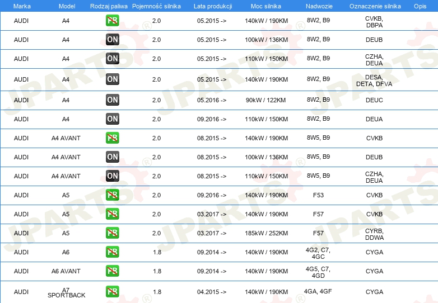Click power value 185kW / 252KM
The height and width of the screenshot is (303, 438).
click(266, 233)
